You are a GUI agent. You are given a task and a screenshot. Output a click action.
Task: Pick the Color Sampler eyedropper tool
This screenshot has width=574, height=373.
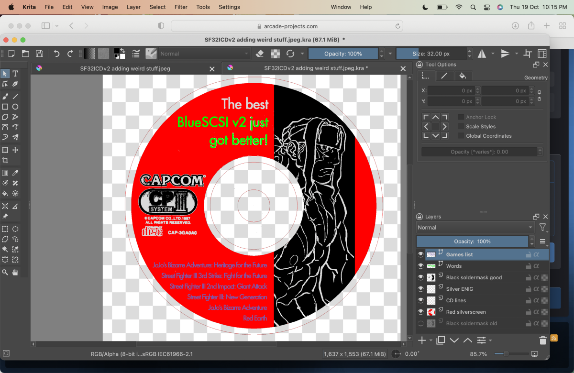pos(15,173)
